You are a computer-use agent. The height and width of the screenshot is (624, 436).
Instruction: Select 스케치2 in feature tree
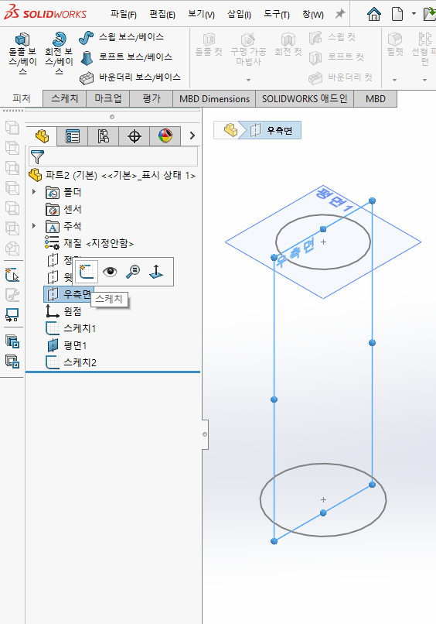pyautogui.click(x=71, y=362)
